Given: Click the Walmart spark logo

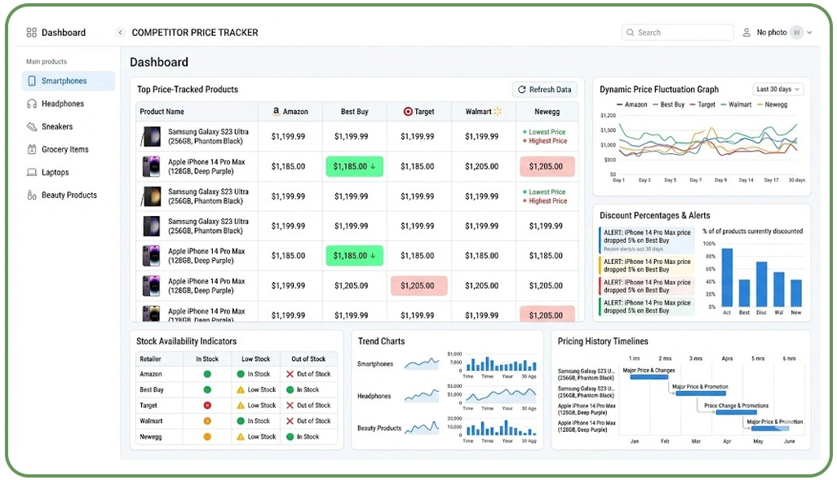Looking at the screenshot, I should pyautogui.click(x=498, y=112).
